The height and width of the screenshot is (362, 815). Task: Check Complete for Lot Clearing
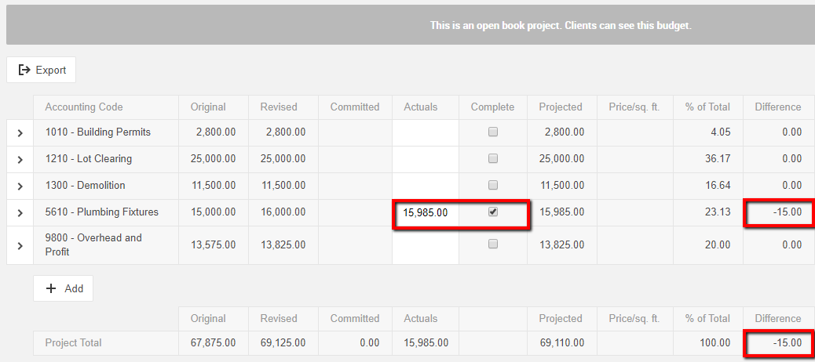(493, 159)
